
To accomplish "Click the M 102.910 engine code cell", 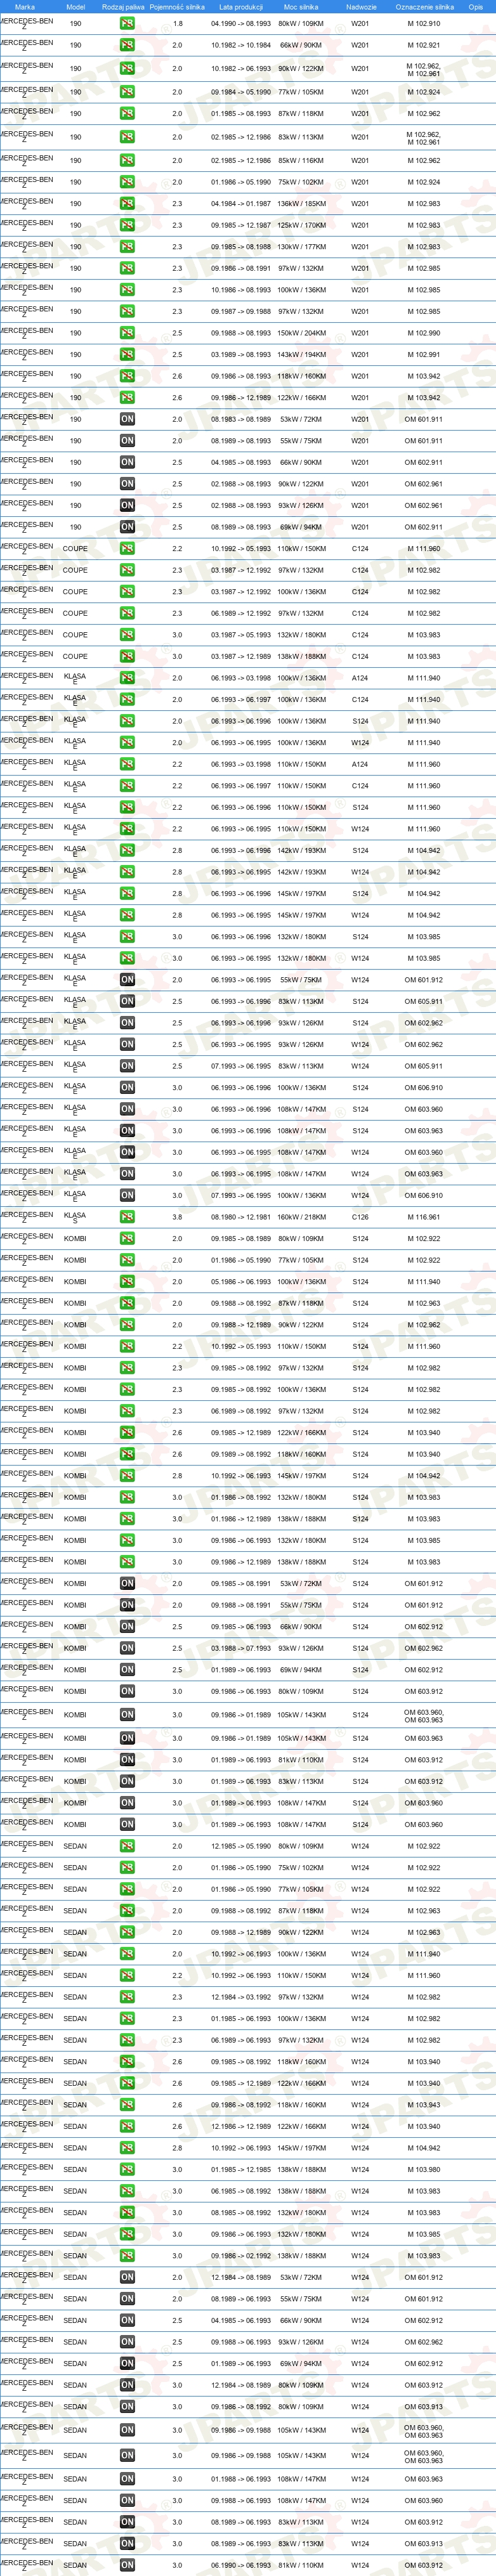I will click(x=423, y=23).
